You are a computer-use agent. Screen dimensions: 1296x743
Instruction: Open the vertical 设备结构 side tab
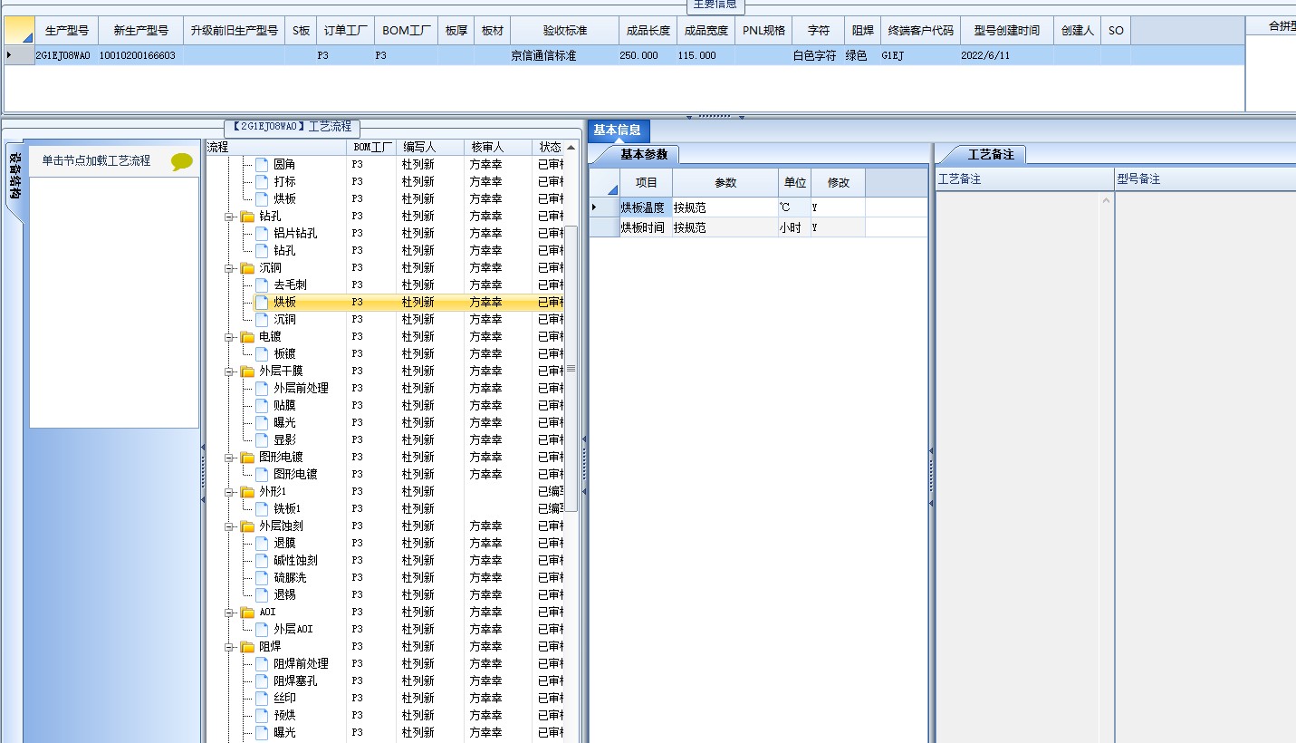coord(15,181)
